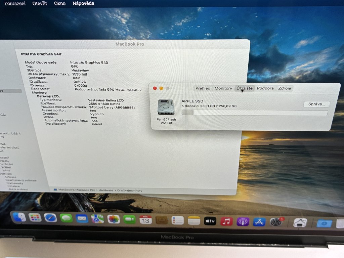Click the Správa... button
The width and height of the screenshot is (344, 258).
tap(316, 104)
